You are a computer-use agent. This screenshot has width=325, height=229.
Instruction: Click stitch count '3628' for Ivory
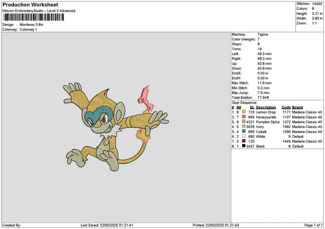pos(250,127)
